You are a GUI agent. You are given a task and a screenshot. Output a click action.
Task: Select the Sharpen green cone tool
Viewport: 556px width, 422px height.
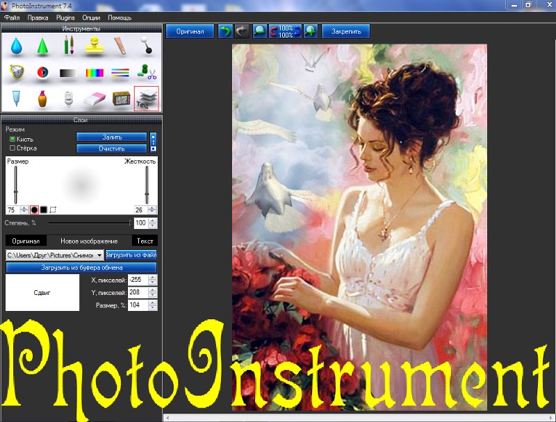pyautogui.click(x=42, y=46)
